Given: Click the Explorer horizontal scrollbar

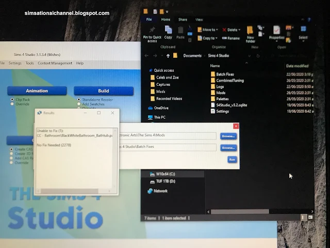Looking at the screenshot, I should (240, 211).
